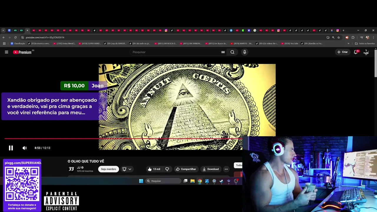Click the video title O OLHO QUE TUDO VÊ
This screenshot has height=212, width=377.
click(x=86, y=161)
